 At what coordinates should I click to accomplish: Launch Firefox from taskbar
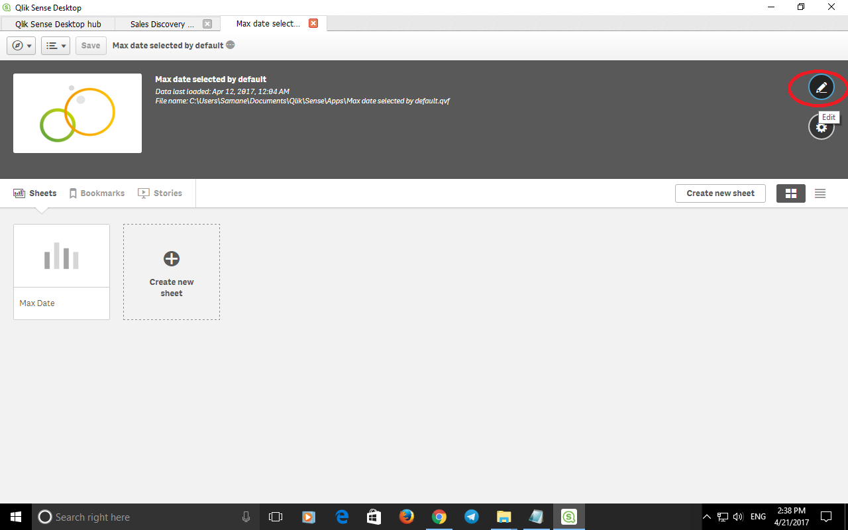point(407,517)
